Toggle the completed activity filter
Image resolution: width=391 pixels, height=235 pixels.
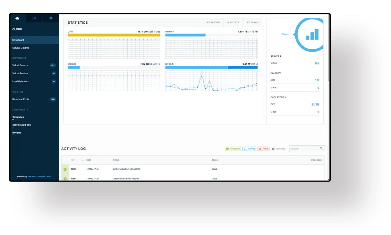point(233,149)
